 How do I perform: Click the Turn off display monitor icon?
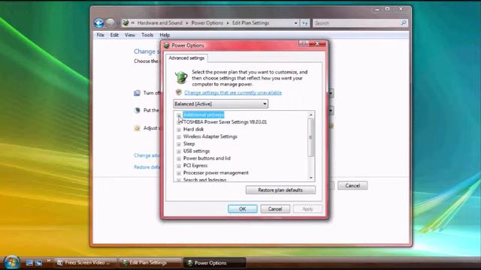137,93
